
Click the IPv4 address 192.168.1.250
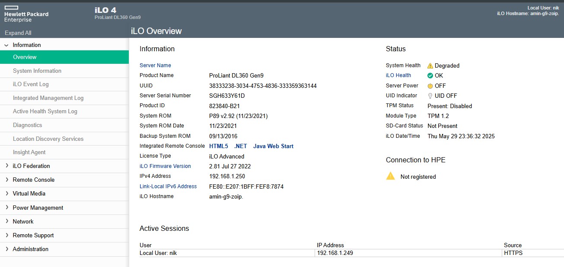[x=227, y=176]
